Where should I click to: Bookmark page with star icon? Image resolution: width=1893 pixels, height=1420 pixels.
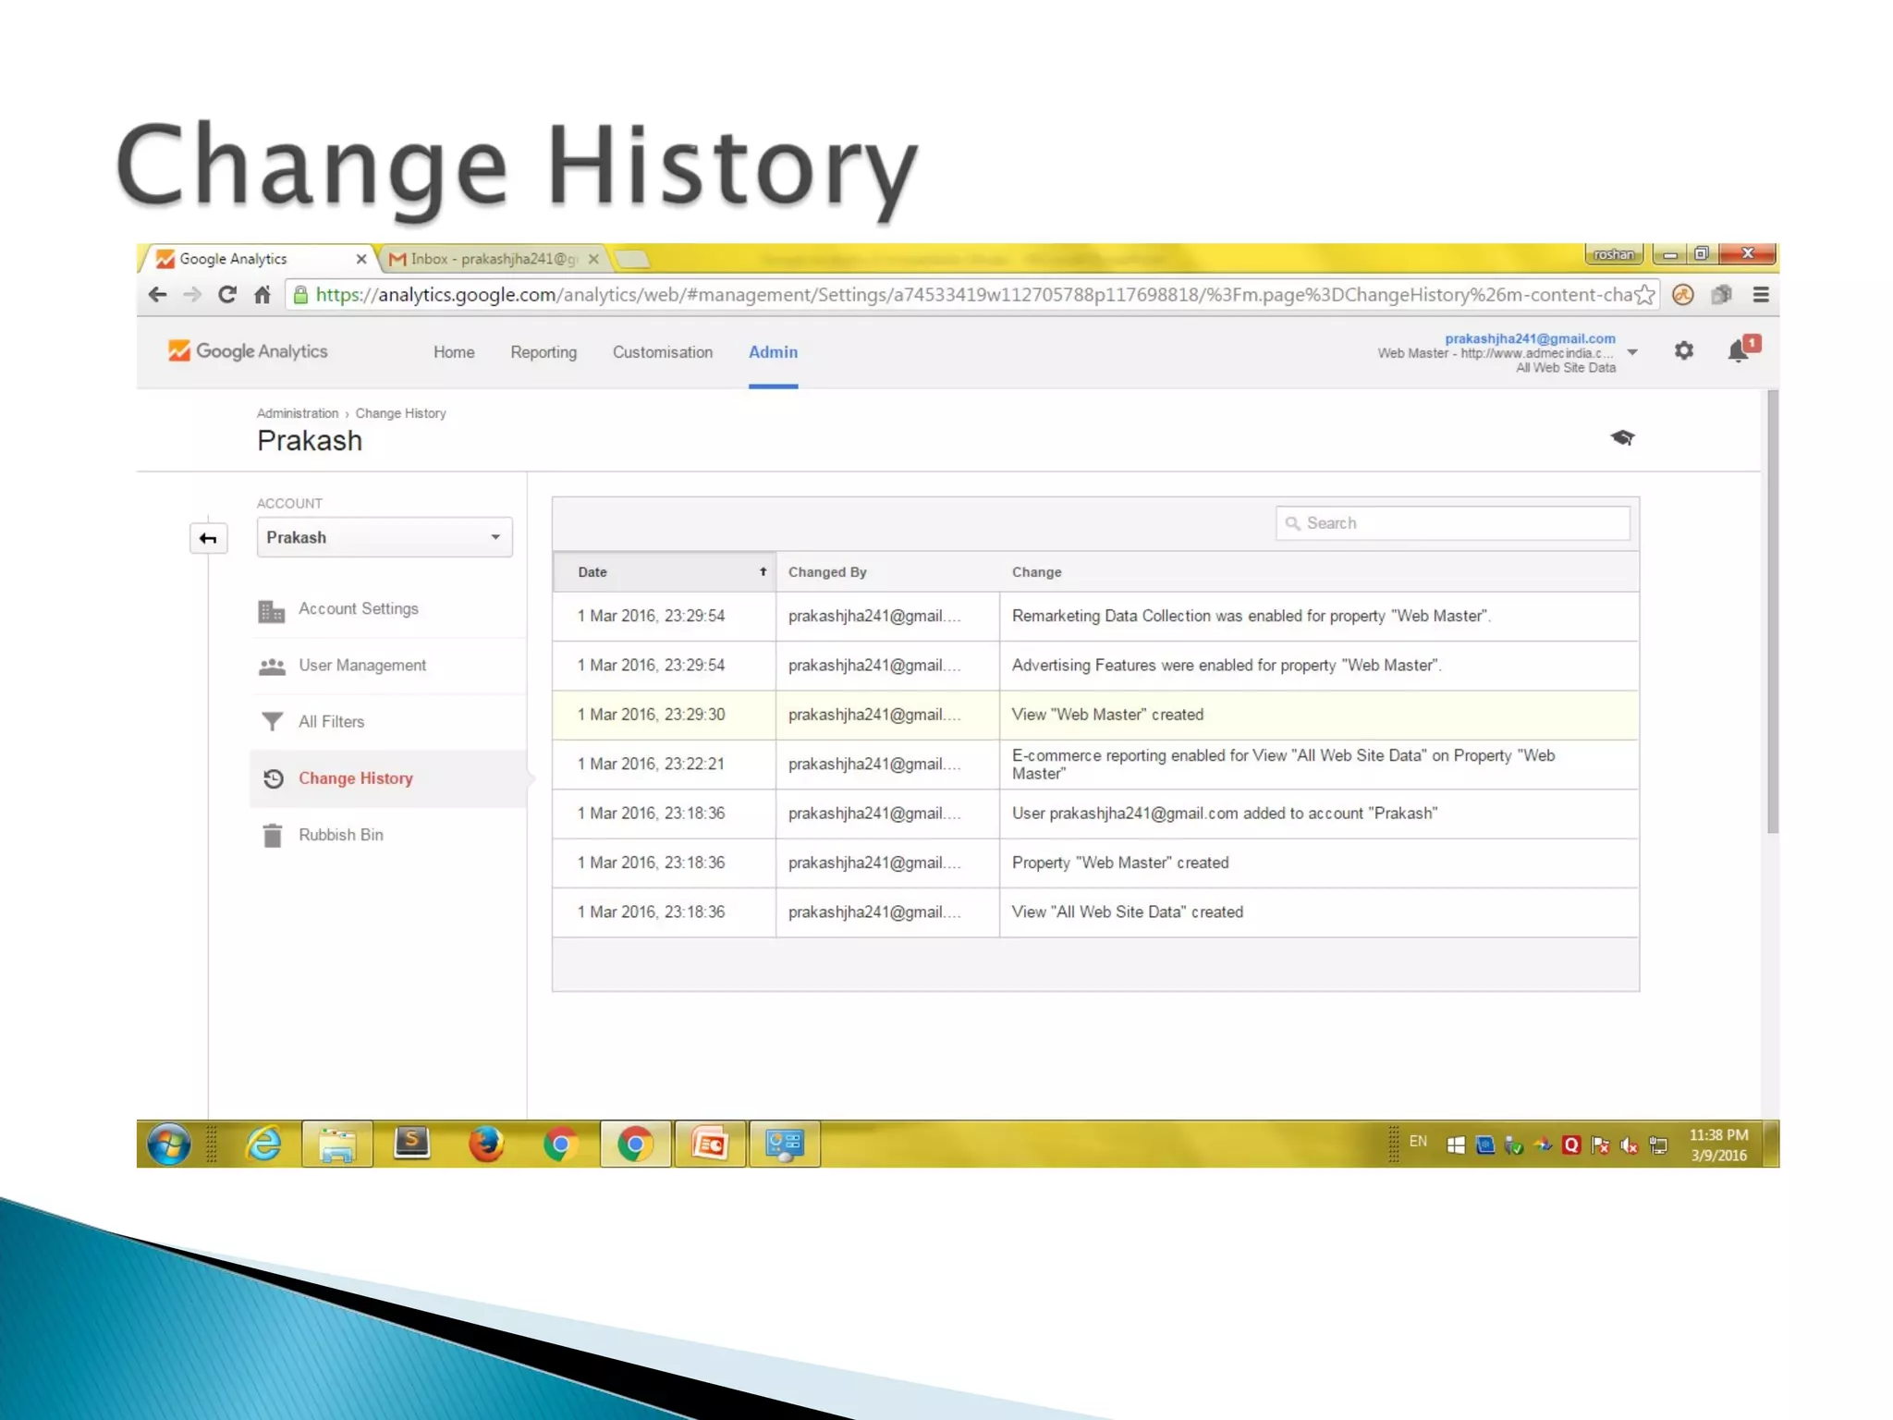pos(1643,295)
